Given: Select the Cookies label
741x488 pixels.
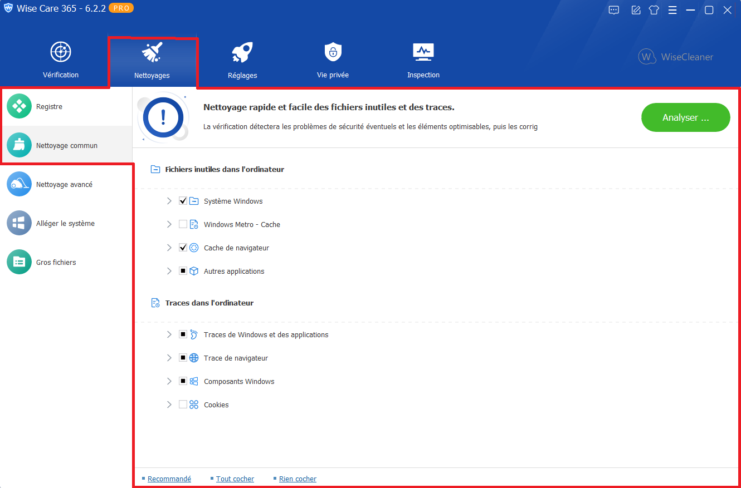Looking at the screenshot, I should pyautogui.click(x=216, y=405).
